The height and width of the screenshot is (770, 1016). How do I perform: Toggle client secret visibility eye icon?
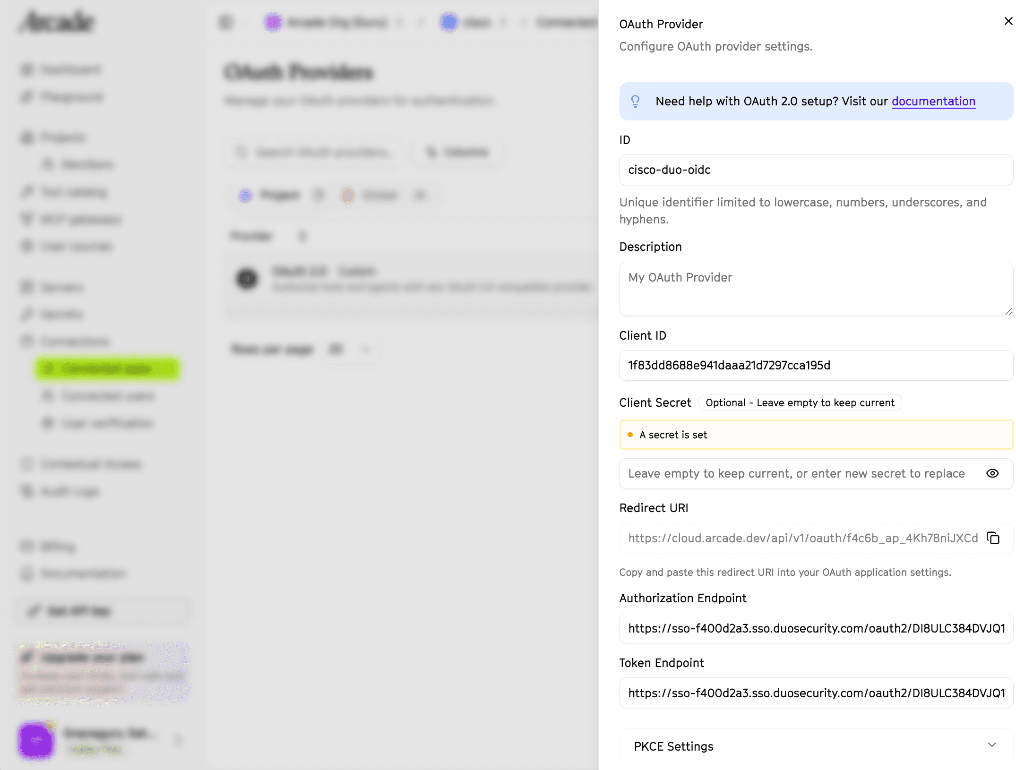992,474
